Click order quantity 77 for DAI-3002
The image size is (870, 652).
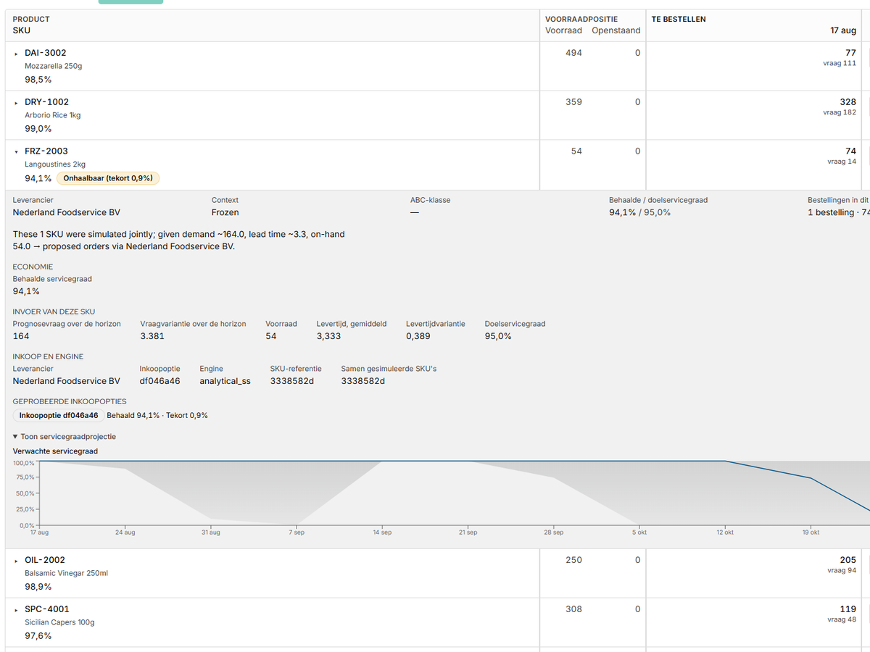click(850, 53)
